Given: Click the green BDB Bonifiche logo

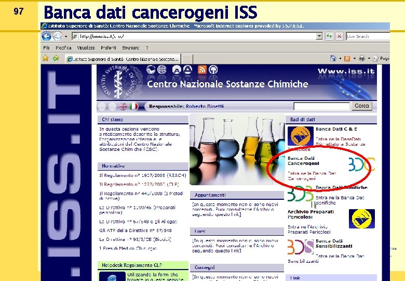Looking at the screenshot, I should [301, 194].
